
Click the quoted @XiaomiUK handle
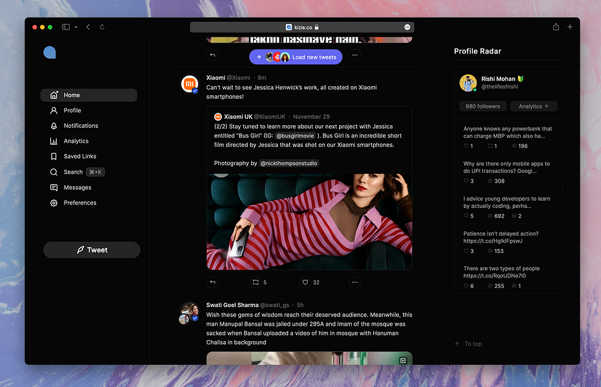(270, 117)
